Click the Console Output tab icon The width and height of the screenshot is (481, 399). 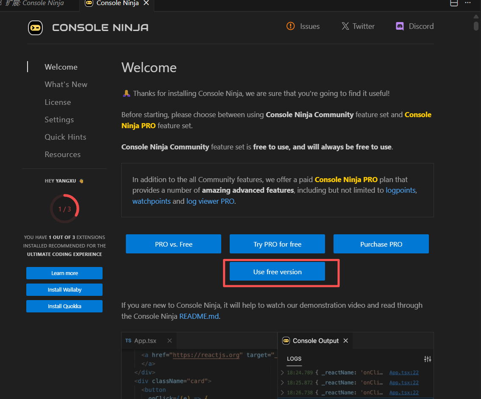click(286, 341)
